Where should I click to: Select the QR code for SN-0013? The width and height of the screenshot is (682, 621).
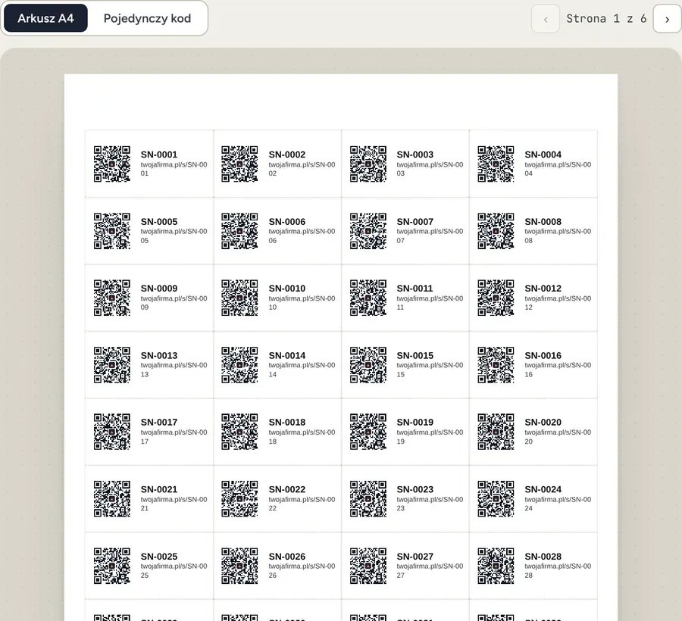(112, 364)
